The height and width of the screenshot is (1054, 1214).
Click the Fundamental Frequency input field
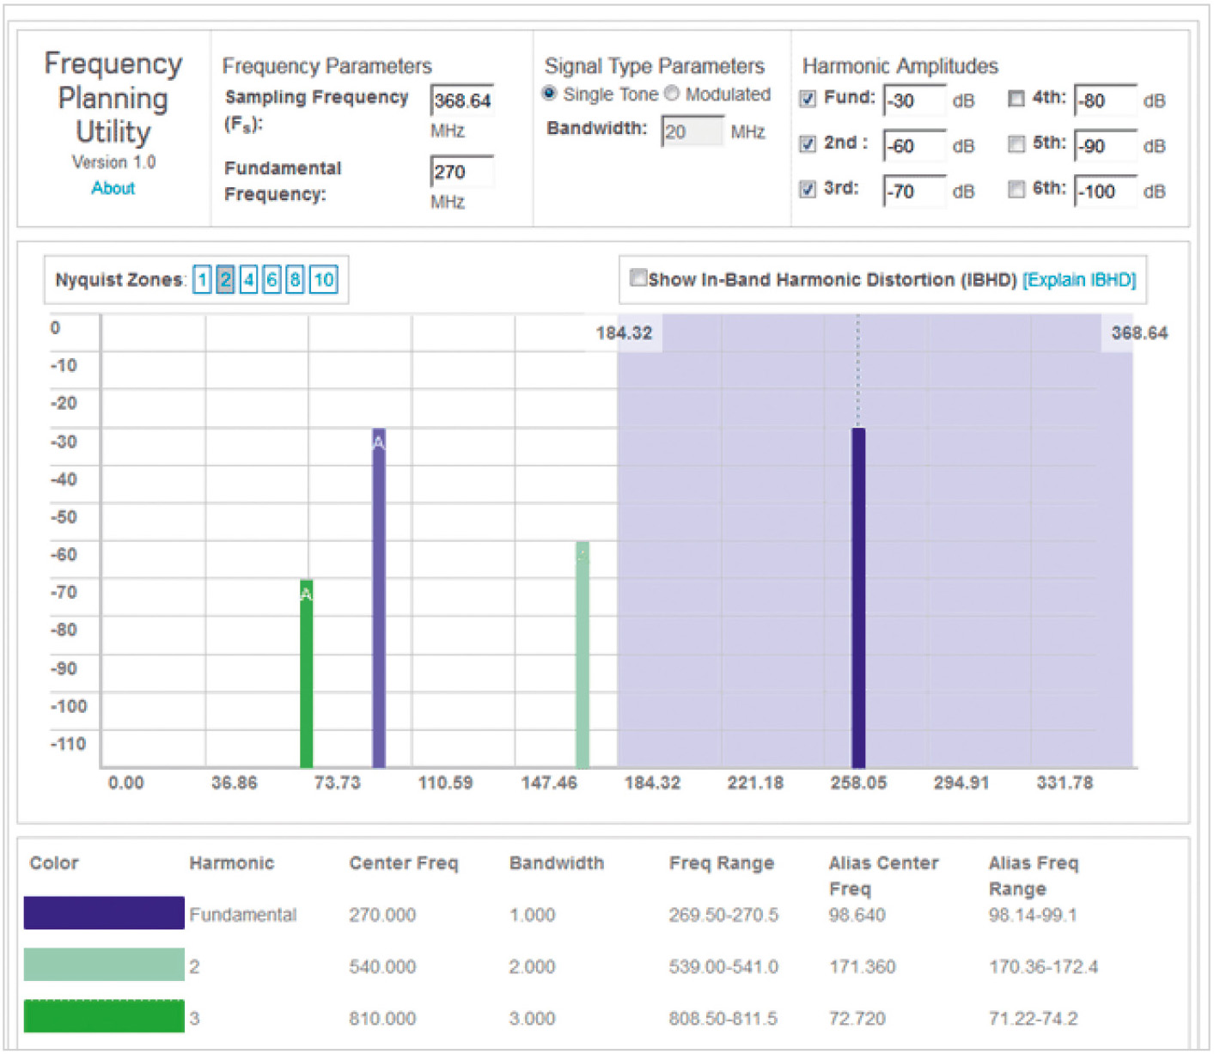click(x=462, y=172)
